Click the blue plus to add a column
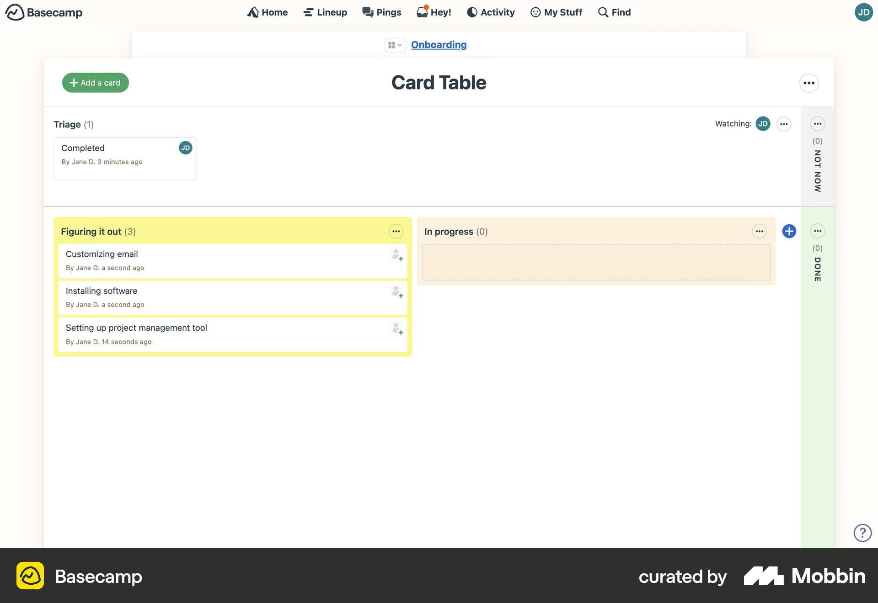The height and width of the screenshot is (603, 878). pos(789,231)
